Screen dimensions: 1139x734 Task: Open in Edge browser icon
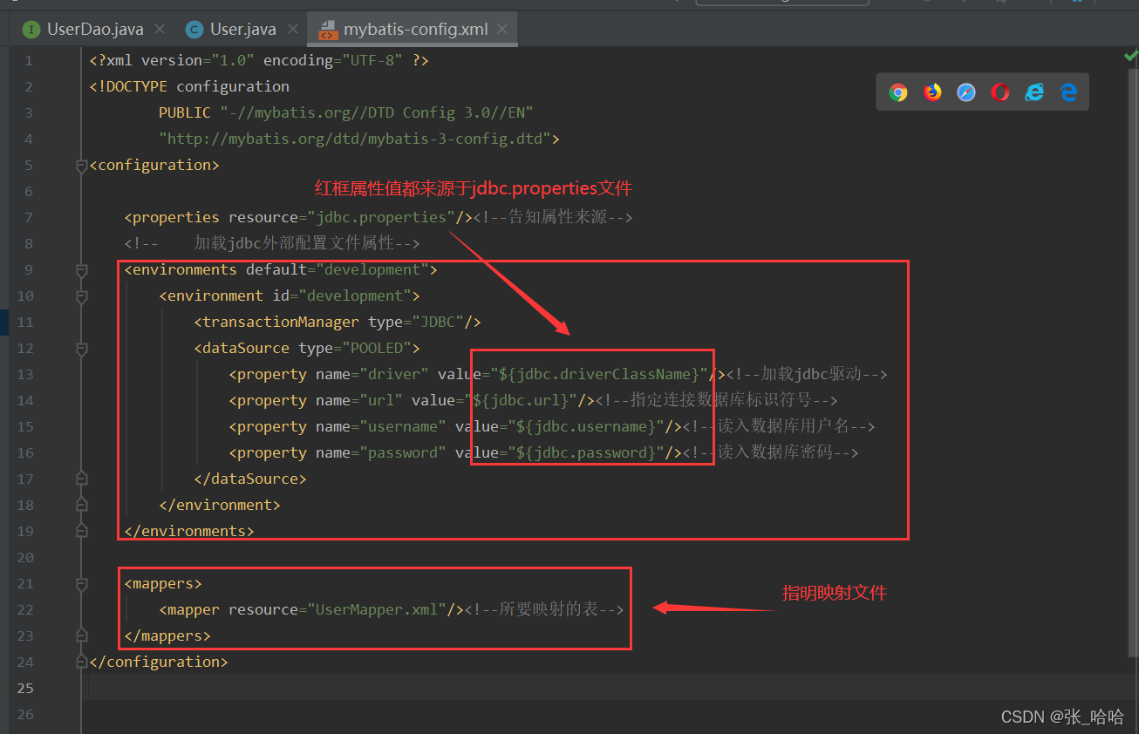tap(1068, 92)
